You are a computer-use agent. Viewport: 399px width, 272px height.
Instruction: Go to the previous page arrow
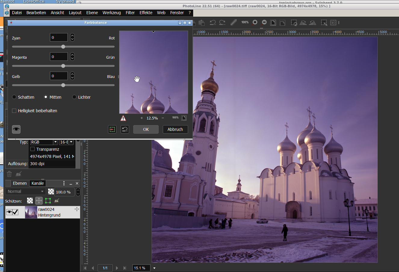(93, 268)
